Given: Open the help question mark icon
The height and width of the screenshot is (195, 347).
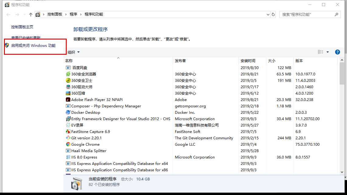Looking at the screenshot, I should [338, 52].
